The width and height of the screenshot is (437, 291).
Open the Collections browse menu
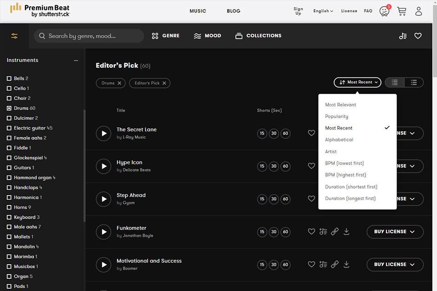[x=259, y=36]
